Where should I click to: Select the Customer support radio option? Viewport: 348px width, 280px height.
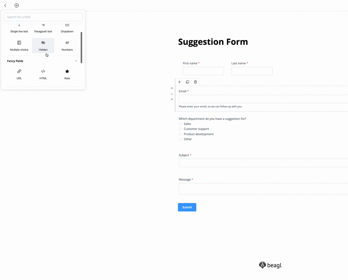(x=180, y=129)
